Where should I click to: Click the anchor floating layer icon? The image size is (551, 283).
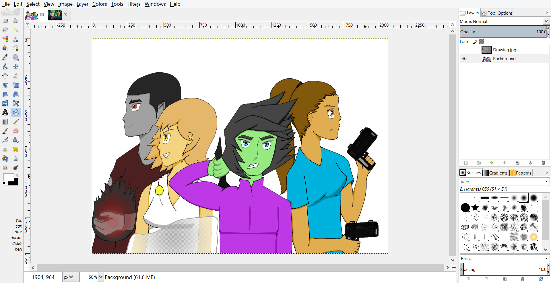[x=530, y=163]
